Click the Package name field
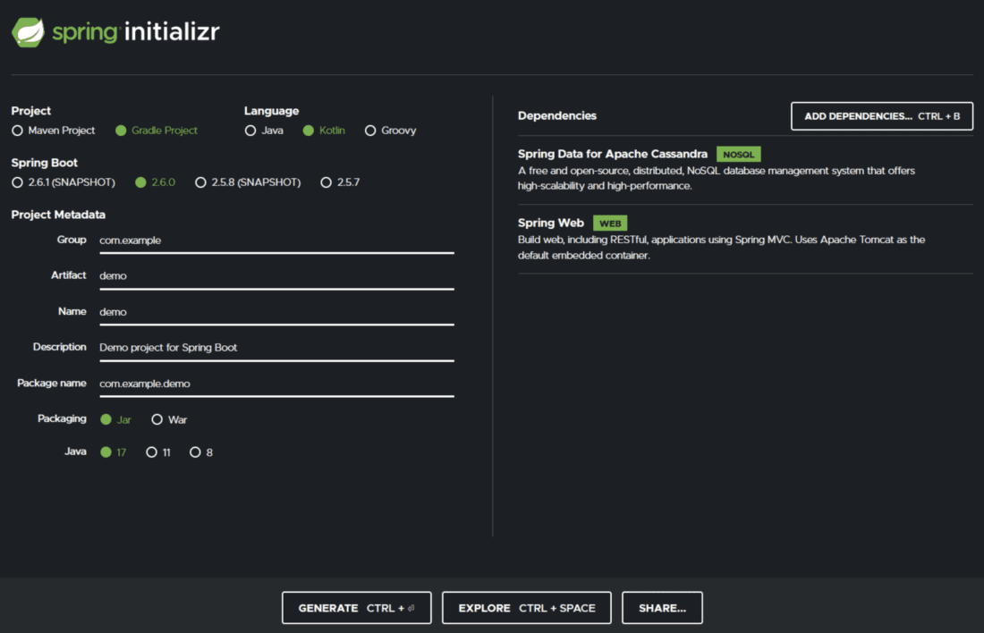 (276, 384)
